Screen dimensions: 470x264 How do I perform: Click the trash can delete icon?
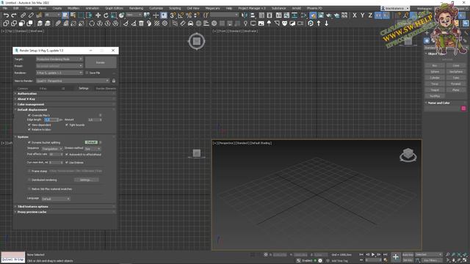click(x=141, y=23)
